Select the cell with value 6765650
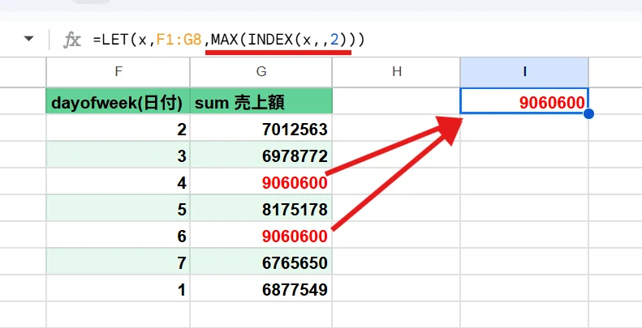Image resolution: width=642 pixels, height=328 pixels. [261, 262]
